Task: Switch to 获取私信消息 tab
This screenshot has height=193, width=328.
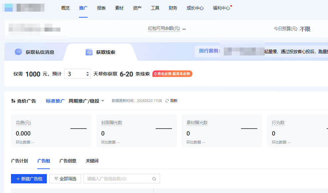Action: click(35, 52)
